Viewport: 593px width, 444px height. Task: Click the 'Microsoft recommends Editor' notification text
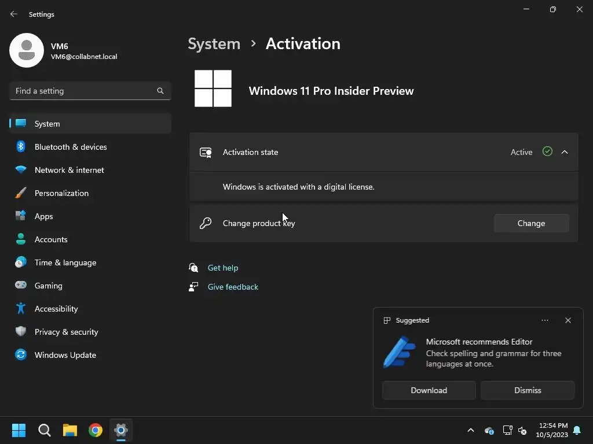coord(479,342)
